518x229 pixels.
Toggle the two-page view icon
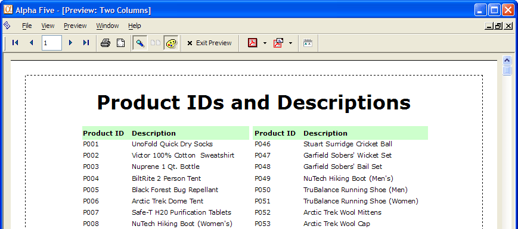tap(155, 43)
